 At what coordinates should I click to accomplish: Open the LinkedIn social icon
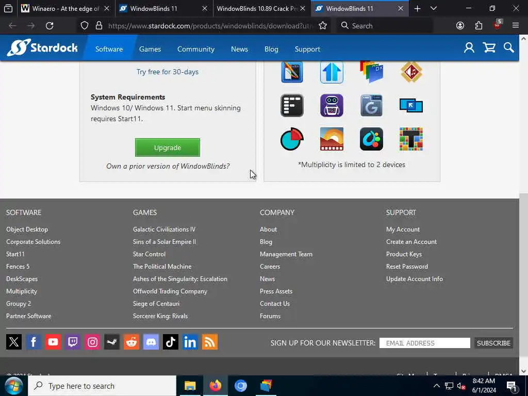190,342
